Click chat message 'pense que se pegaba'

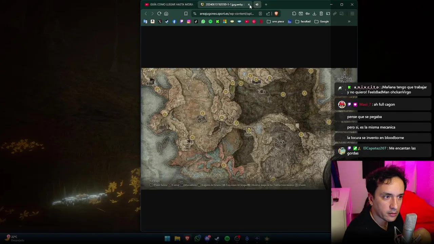(364, 117)
